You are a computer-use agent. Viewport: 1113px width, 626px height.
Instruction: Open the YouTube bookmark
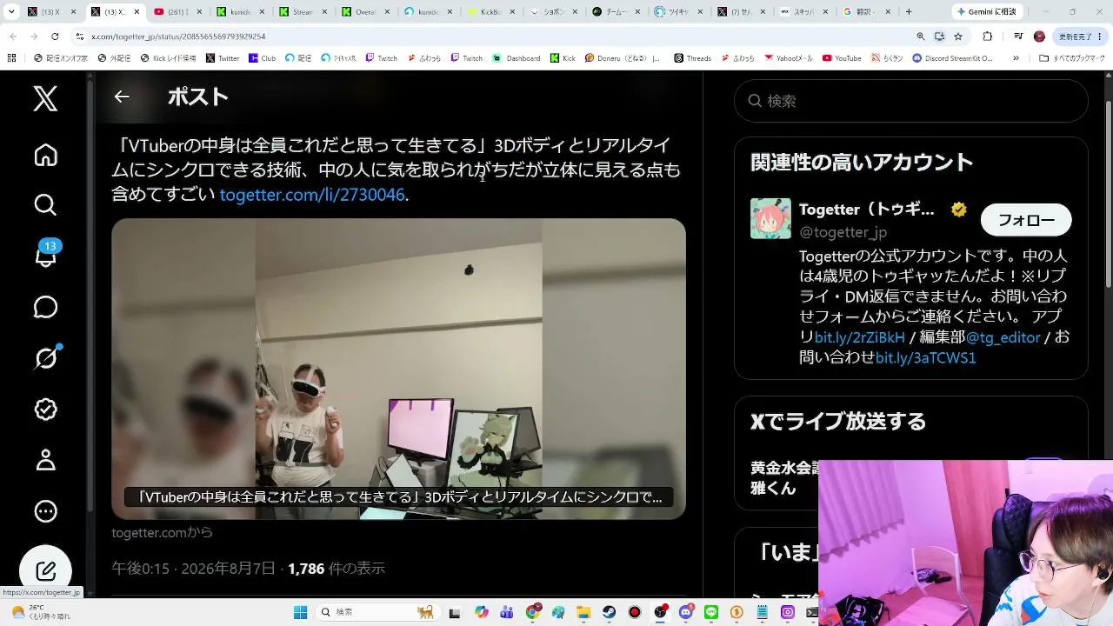(x=842, y=58)
